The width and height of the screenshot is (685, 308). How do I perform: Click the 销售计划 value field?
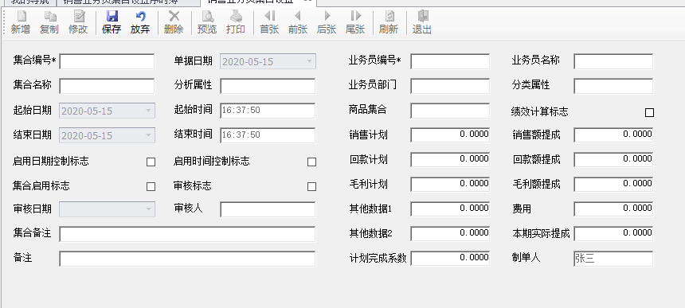(x=450, y=135)
